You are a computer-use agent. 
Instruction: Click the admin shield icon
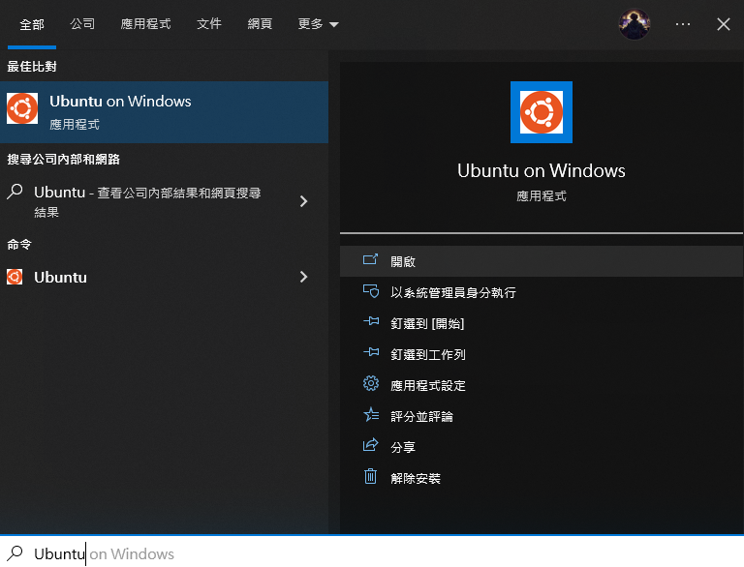(x=371, y=290)
